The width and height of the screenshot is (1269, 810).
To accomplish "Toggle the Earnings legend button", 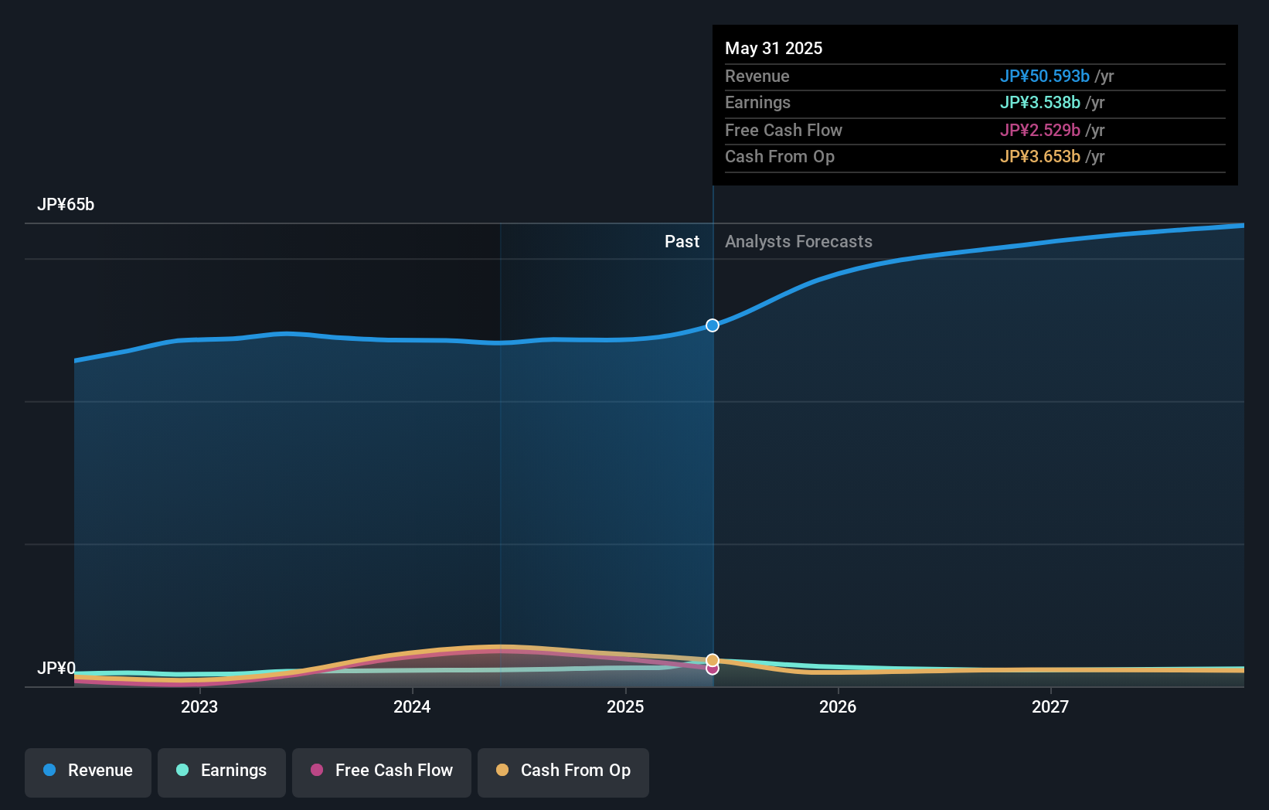I will (x=222, y=772).
